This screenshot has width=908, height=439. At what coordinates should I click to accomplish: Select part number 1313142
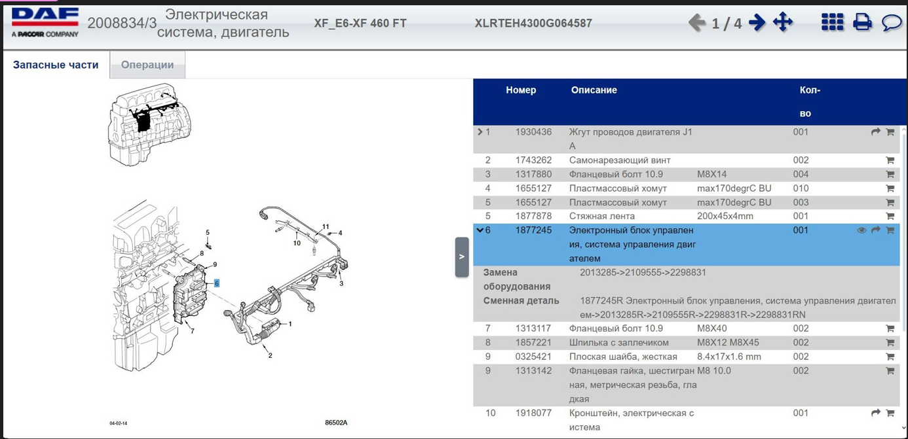[533, 371]
